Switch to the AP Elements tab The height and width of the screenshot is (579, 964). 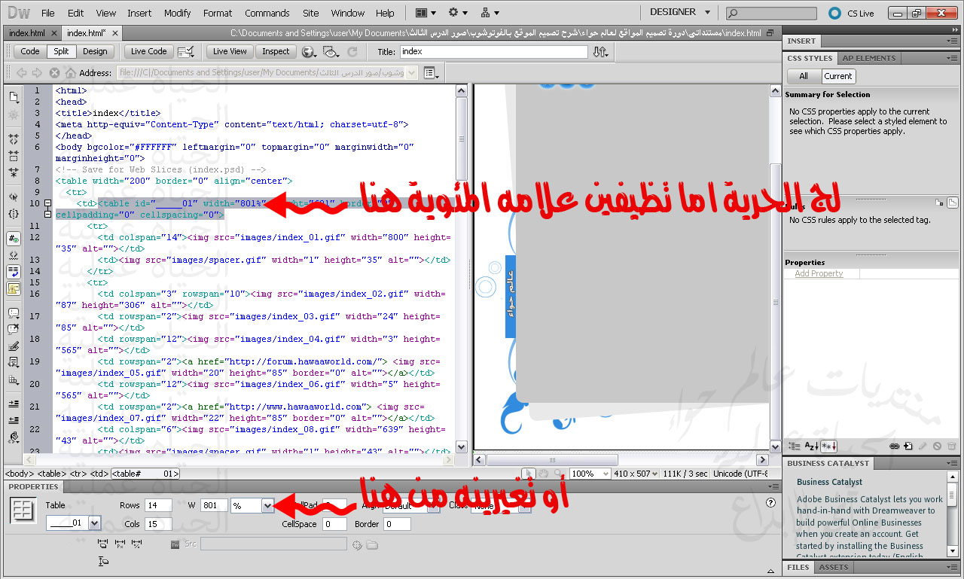[x=868, y=58]
